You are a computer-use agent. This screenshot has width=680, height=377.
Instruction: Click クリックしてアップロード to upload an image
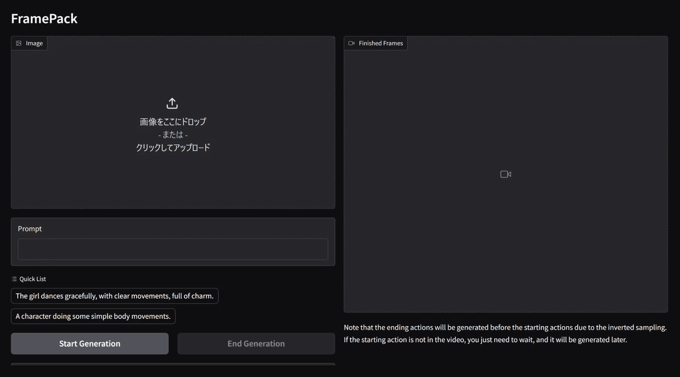pyautogui.click(x=173, y=147)
